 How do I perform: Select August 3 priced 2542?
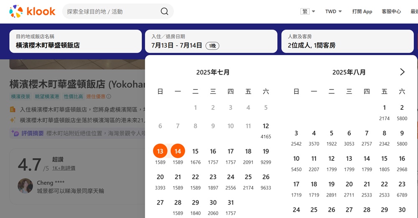tap(296, 138)
